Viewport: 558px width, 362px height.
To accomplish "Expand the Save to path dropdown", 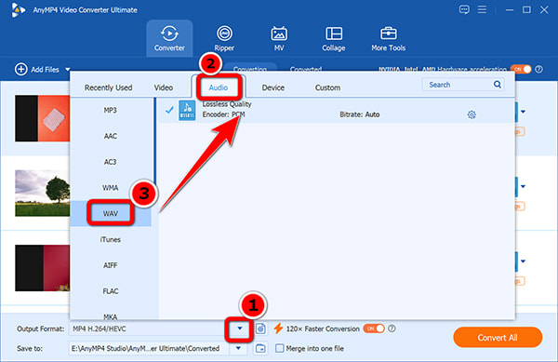I will (x=238, y=348).
